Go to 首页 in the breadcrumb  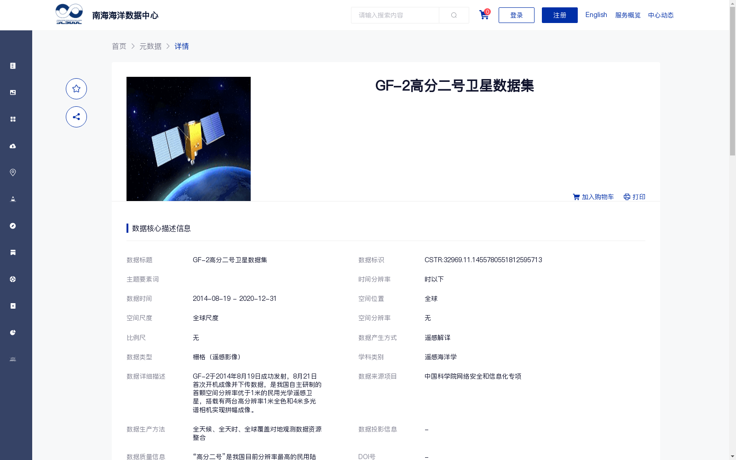pyautogui.click(x=119, y=46)
